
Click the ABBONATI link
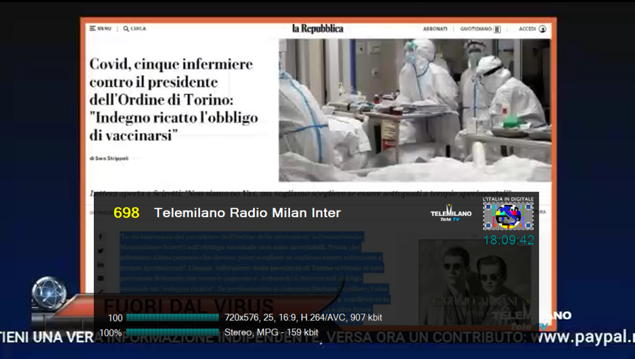tap(435, 29)
